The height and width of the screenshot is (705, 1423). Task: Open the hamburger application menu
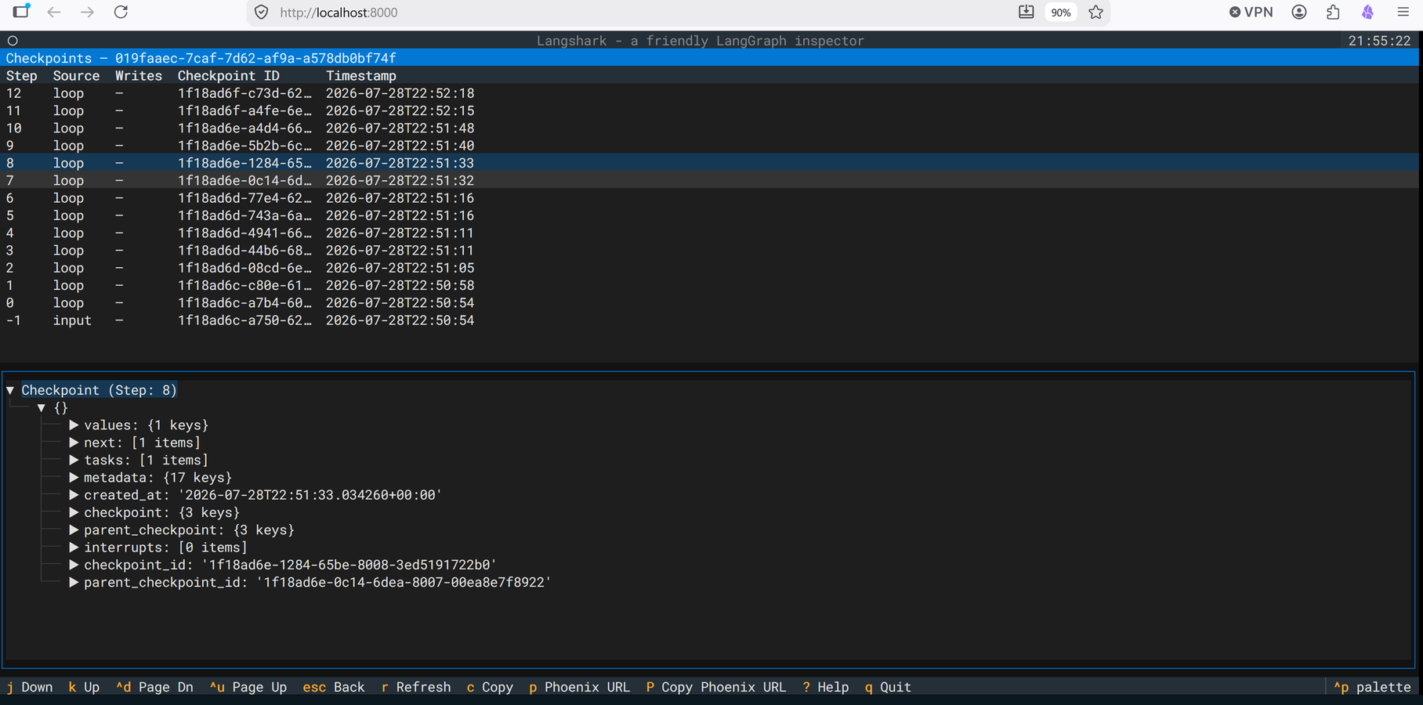[1403, 12]
